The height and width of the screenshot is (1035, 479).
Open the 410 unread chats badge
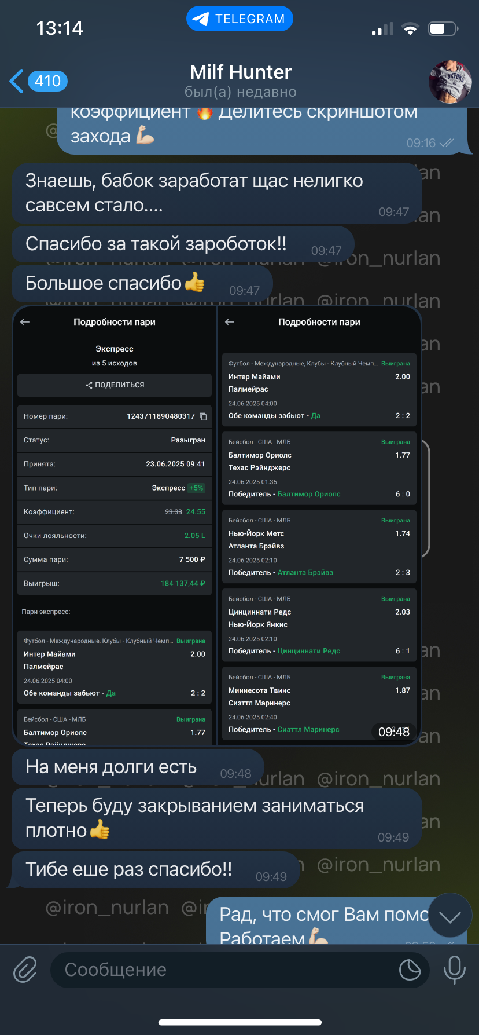[x=47, y=81]
